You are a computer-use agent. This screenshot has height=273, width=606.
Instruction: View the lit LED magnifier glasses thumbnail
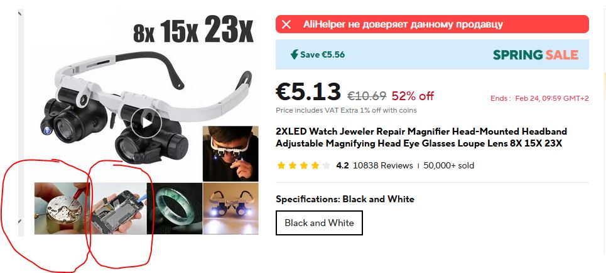(230, 209)
